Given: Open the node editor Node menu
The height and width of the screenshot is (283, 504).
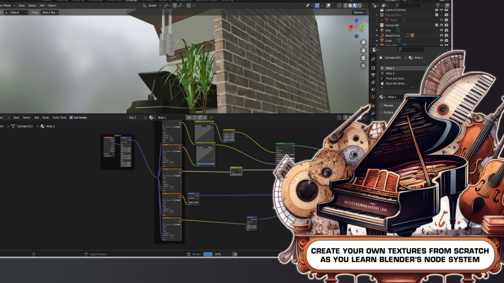Looking at the screenshot, I should click(x=46, y=117).
